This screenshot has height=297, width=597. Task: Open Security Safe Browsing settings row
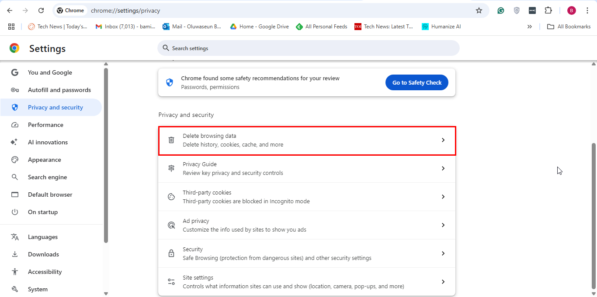(x=306, y=253)
